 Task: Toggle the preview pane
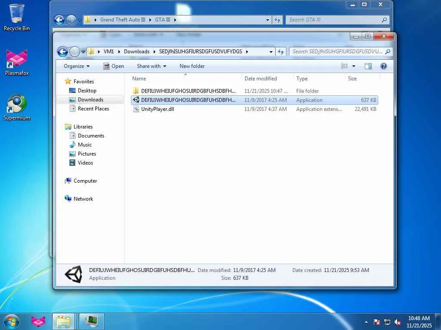click(368, 66)
